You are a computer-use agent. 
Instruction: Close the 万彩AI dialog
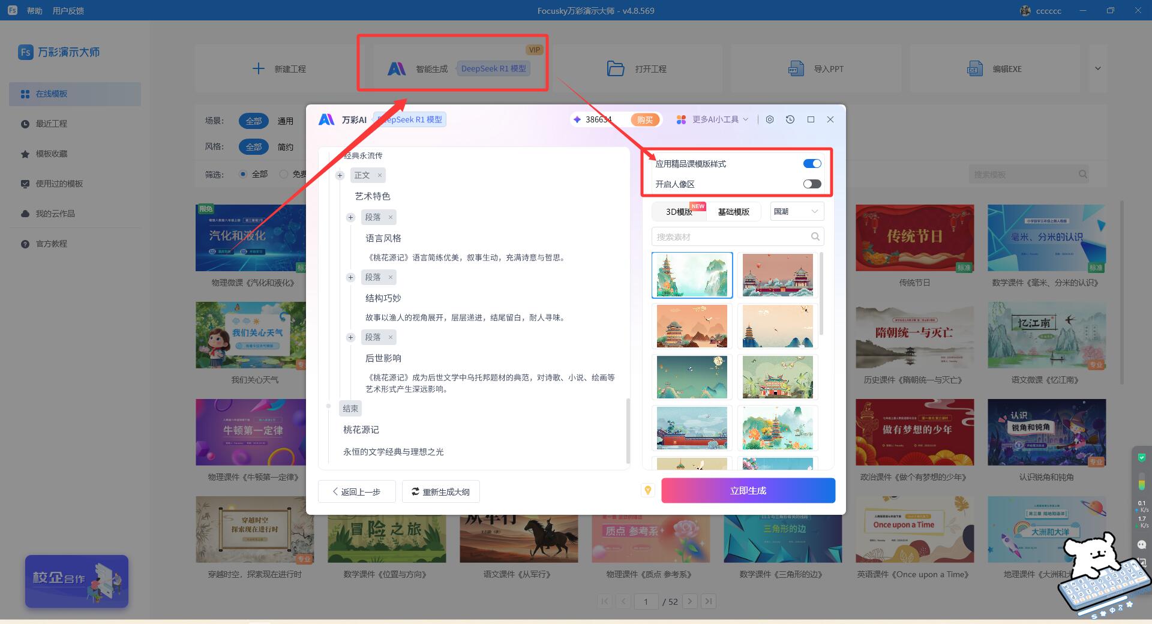[x=830, y=119]
